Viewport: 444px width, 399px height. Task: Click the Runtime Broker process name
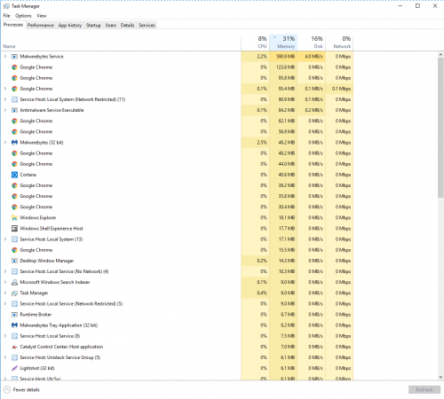pyautogui.click(x=36, y=315)
